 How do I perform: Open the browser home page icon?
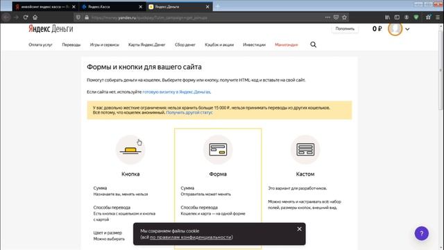pos(35,17)
